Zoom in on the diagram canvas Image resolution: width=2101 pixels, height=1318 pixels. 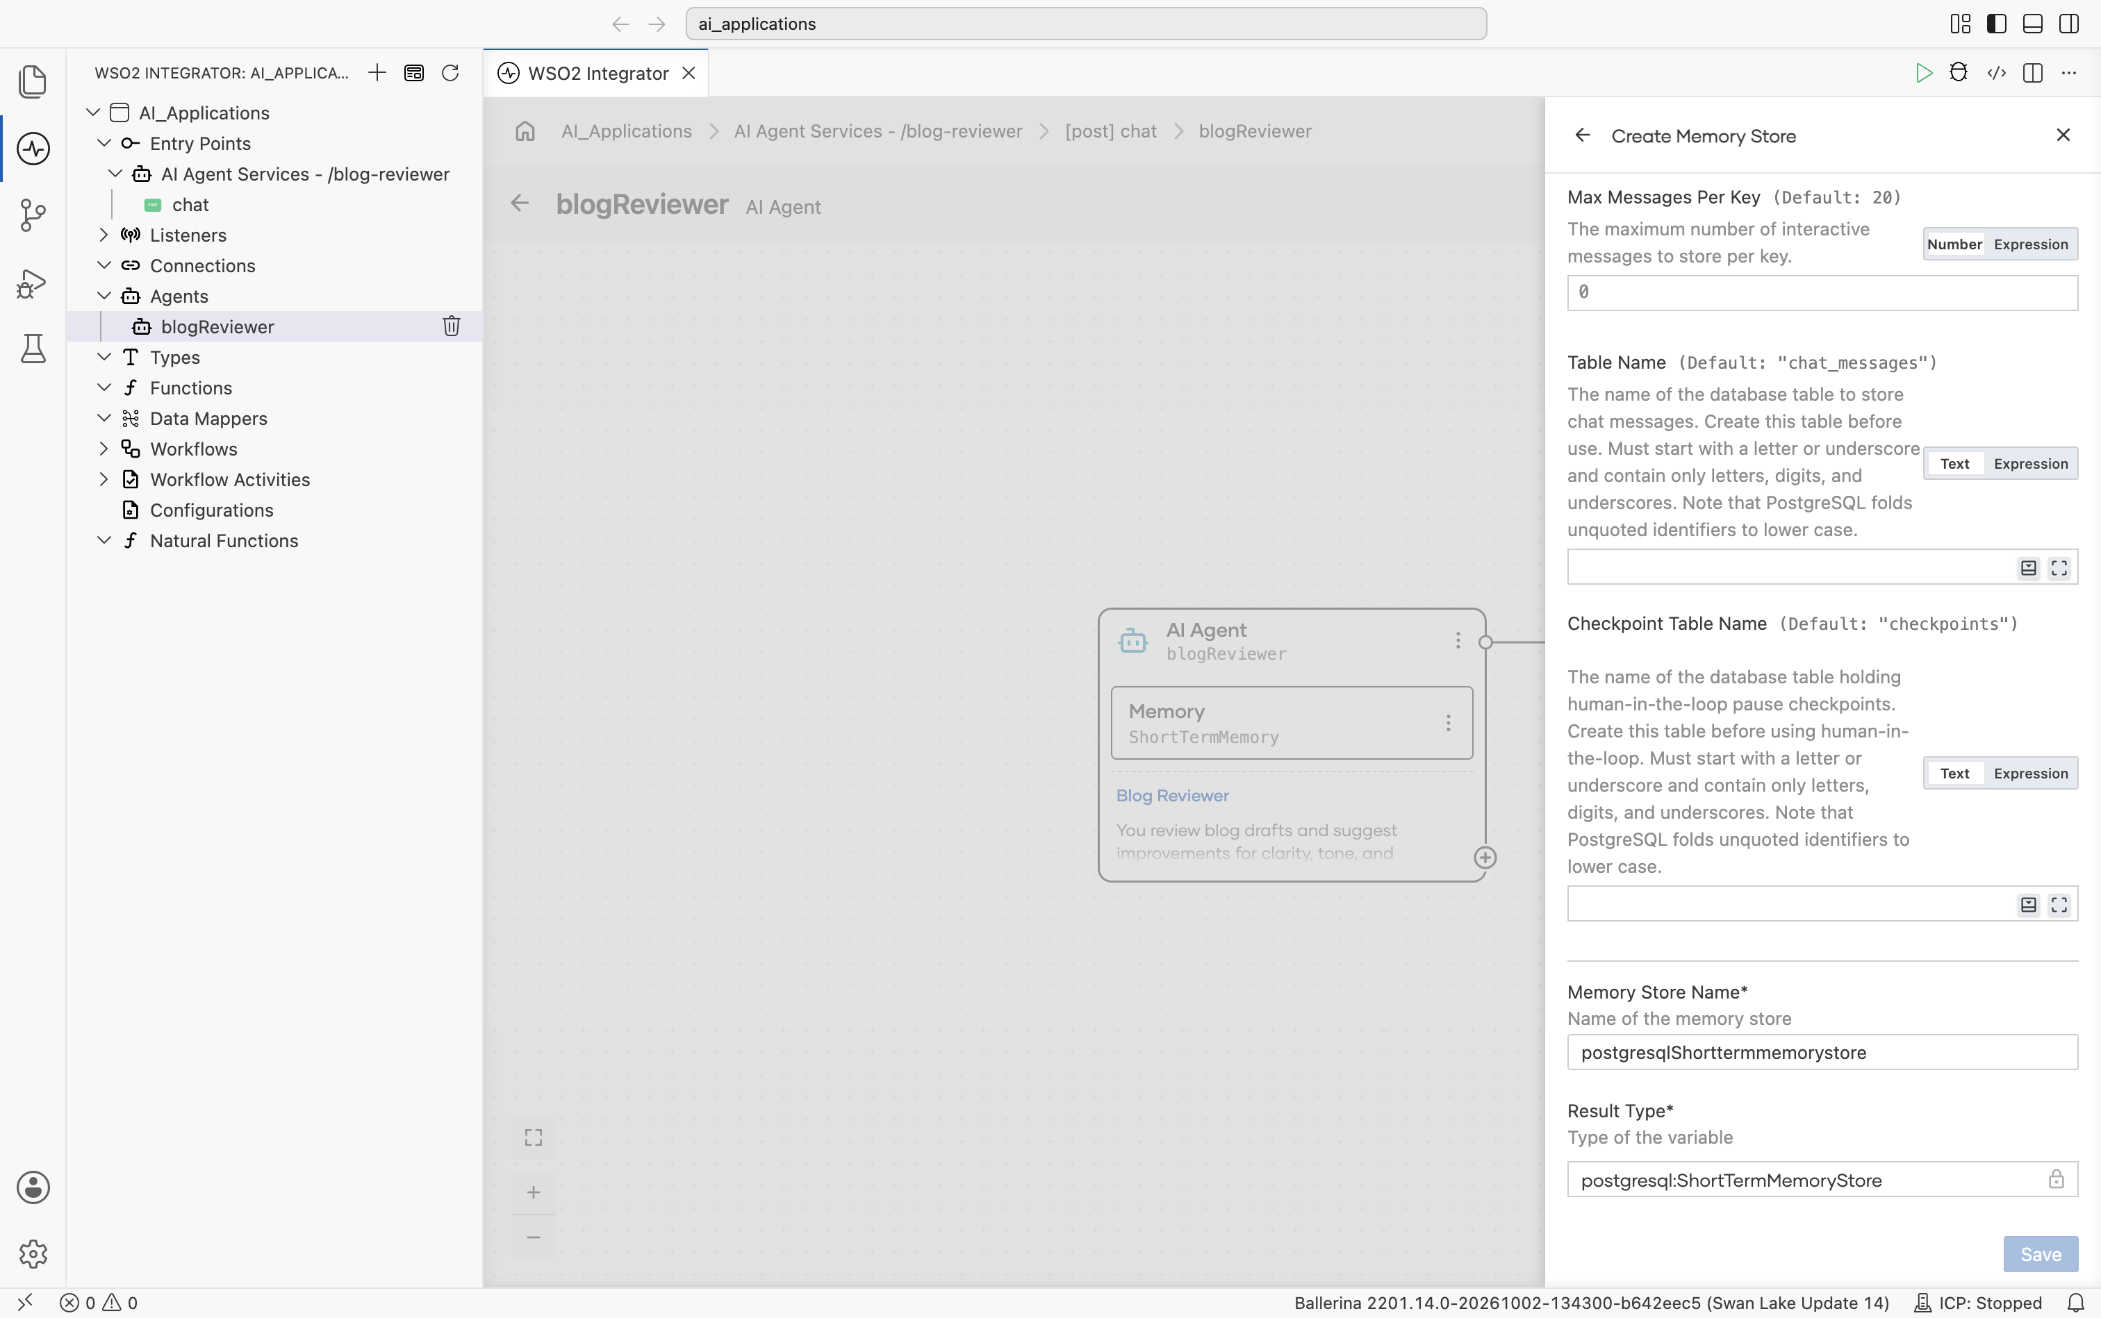click(533, 1192)
